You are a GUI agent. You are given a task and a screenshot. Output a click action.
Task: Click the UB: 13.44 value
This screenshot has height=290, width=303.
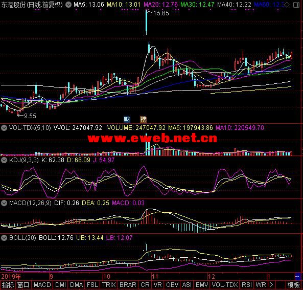point(90,237)
